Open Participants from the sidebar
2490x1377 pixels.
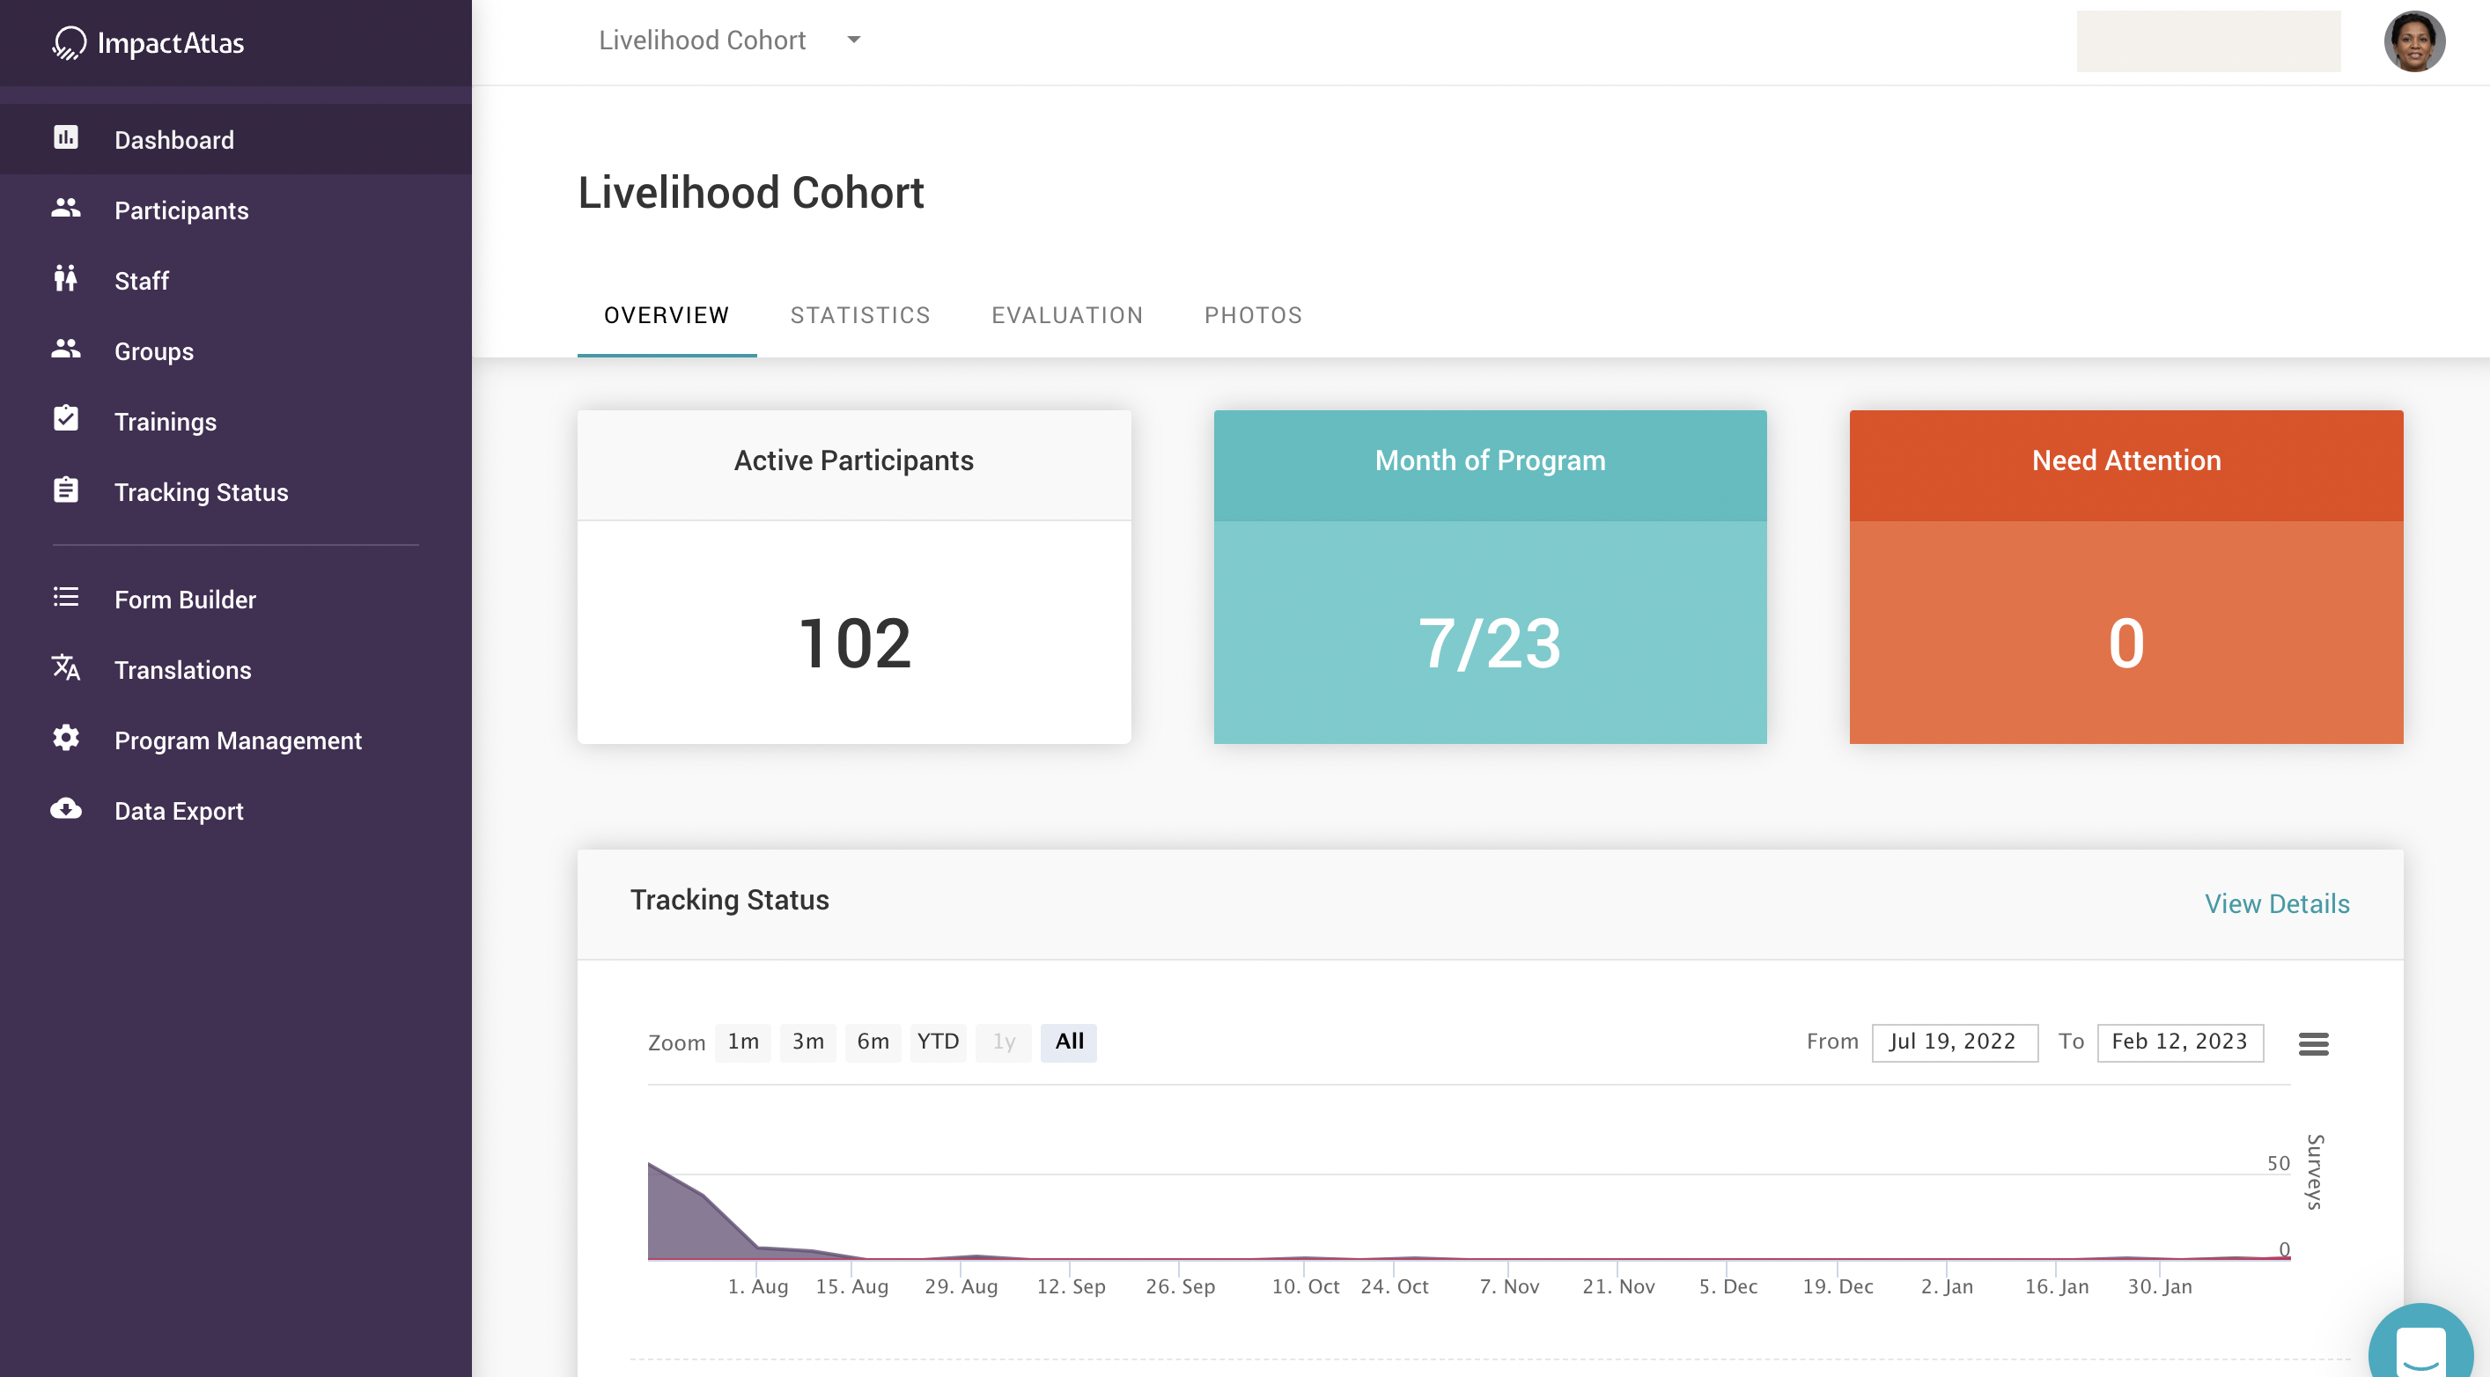tap(180, 210)
